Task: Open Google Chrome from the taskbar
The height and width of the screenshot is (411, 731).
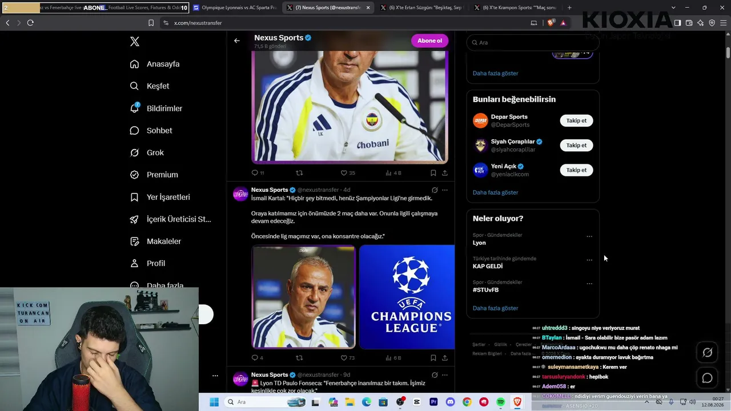Action: tap(467, 402)
